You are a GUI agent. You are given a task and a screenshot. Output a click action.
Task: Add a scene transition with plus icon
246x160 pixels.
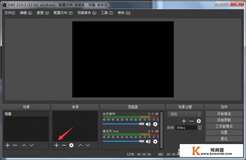(184, 121)
